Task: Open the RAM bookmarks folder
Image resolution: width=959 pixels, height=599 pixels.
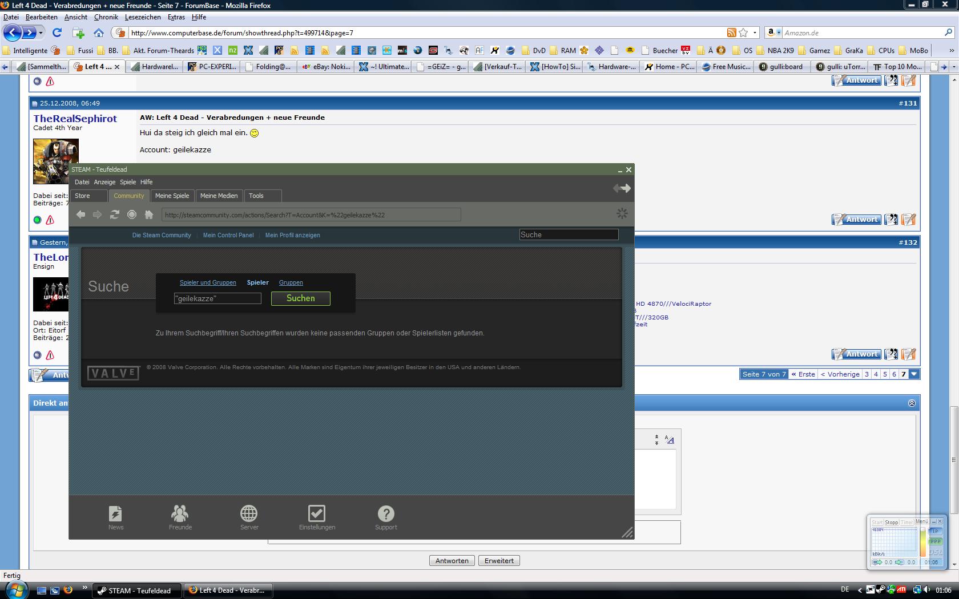Action: (x=562, y=50)
